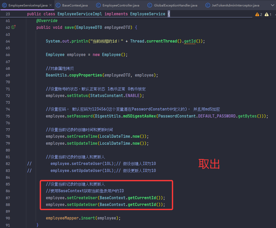Viewport: 276px width, 228px height.
Task: Click getCurrentId on line 88
Action: [142, 205]
